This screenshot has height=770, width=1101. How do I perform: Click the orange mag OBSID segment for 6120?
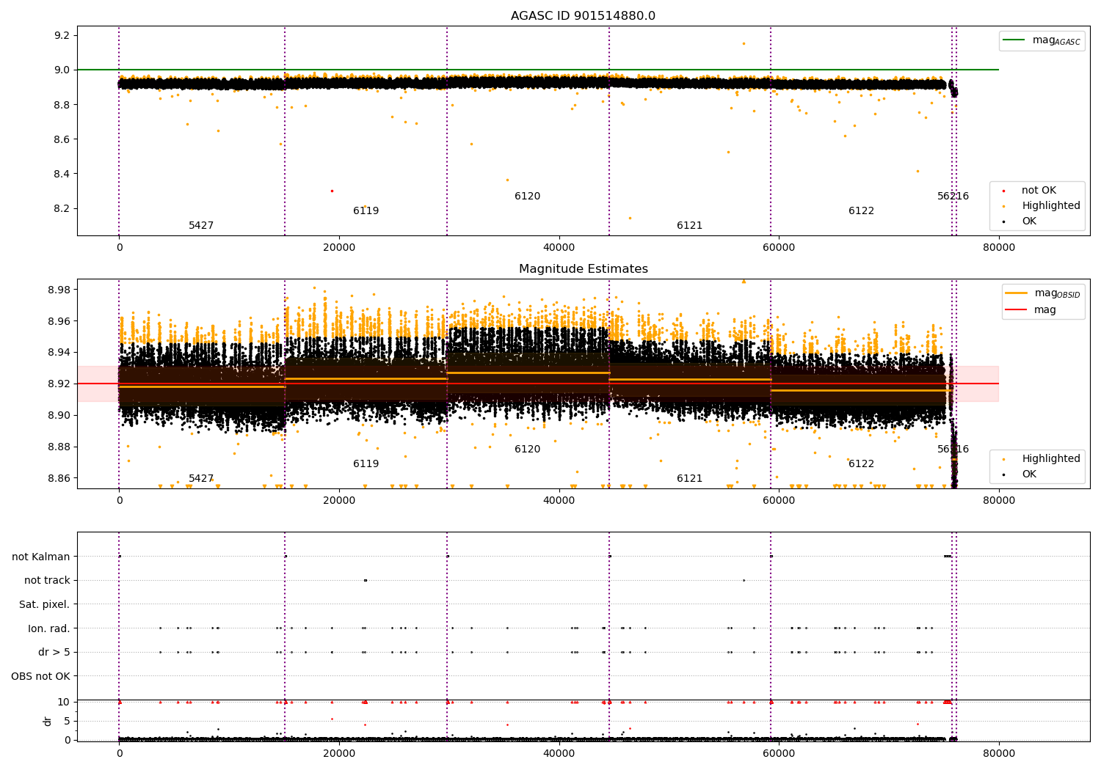point(528,373)
